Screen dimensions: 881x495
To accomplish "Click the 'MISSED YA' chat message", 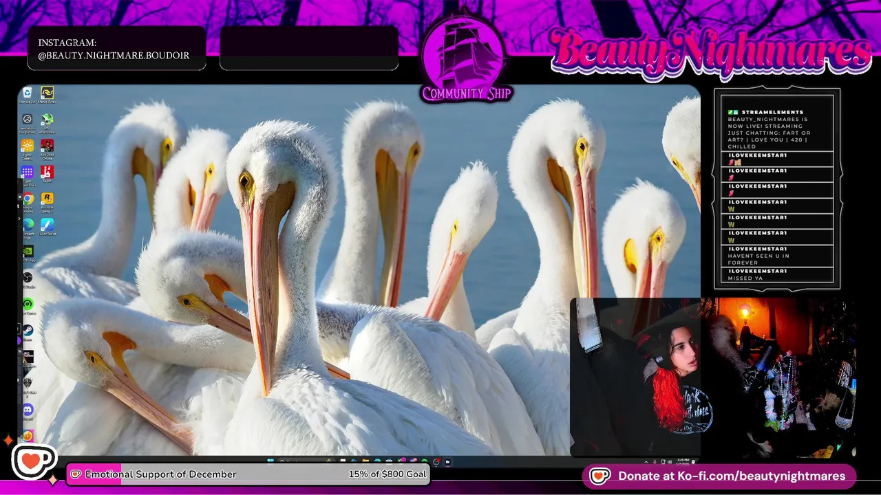I will tap(776, 275).
